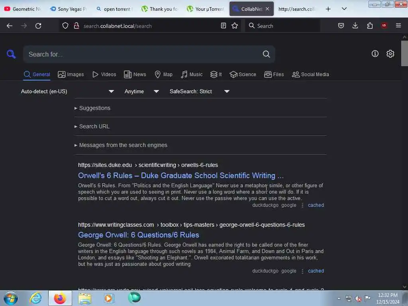408x306 pixels.
Task: Click the browser address bar
Action: (x=151, y=26)
